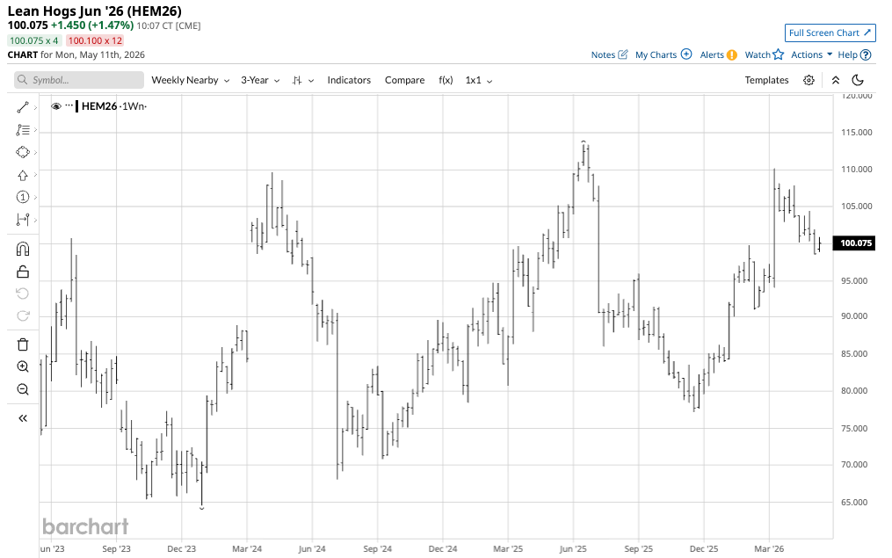Open the Compare menu

[404, 80]
